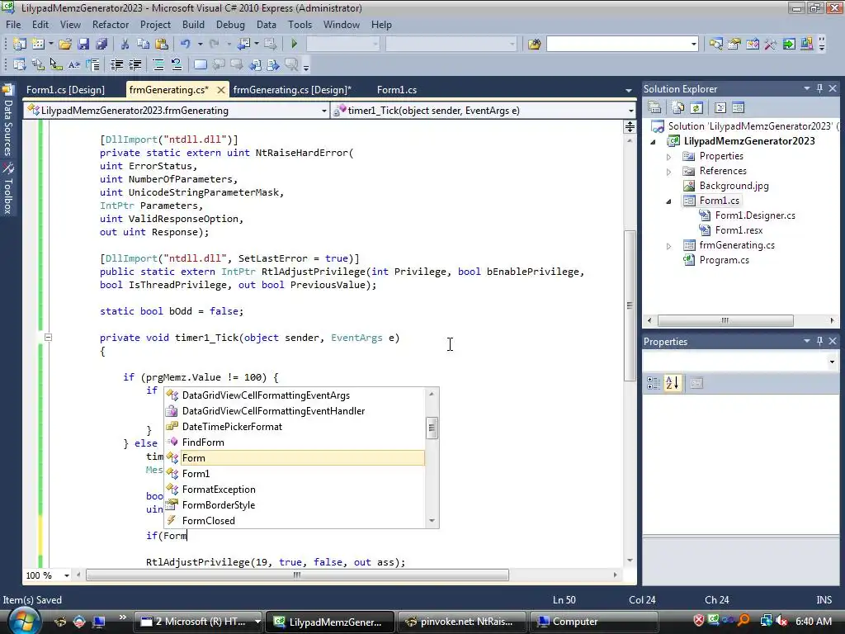Switch to Form1.cs [Design] tab
This screenshot has height=634, width=845.
coord(66,90)
